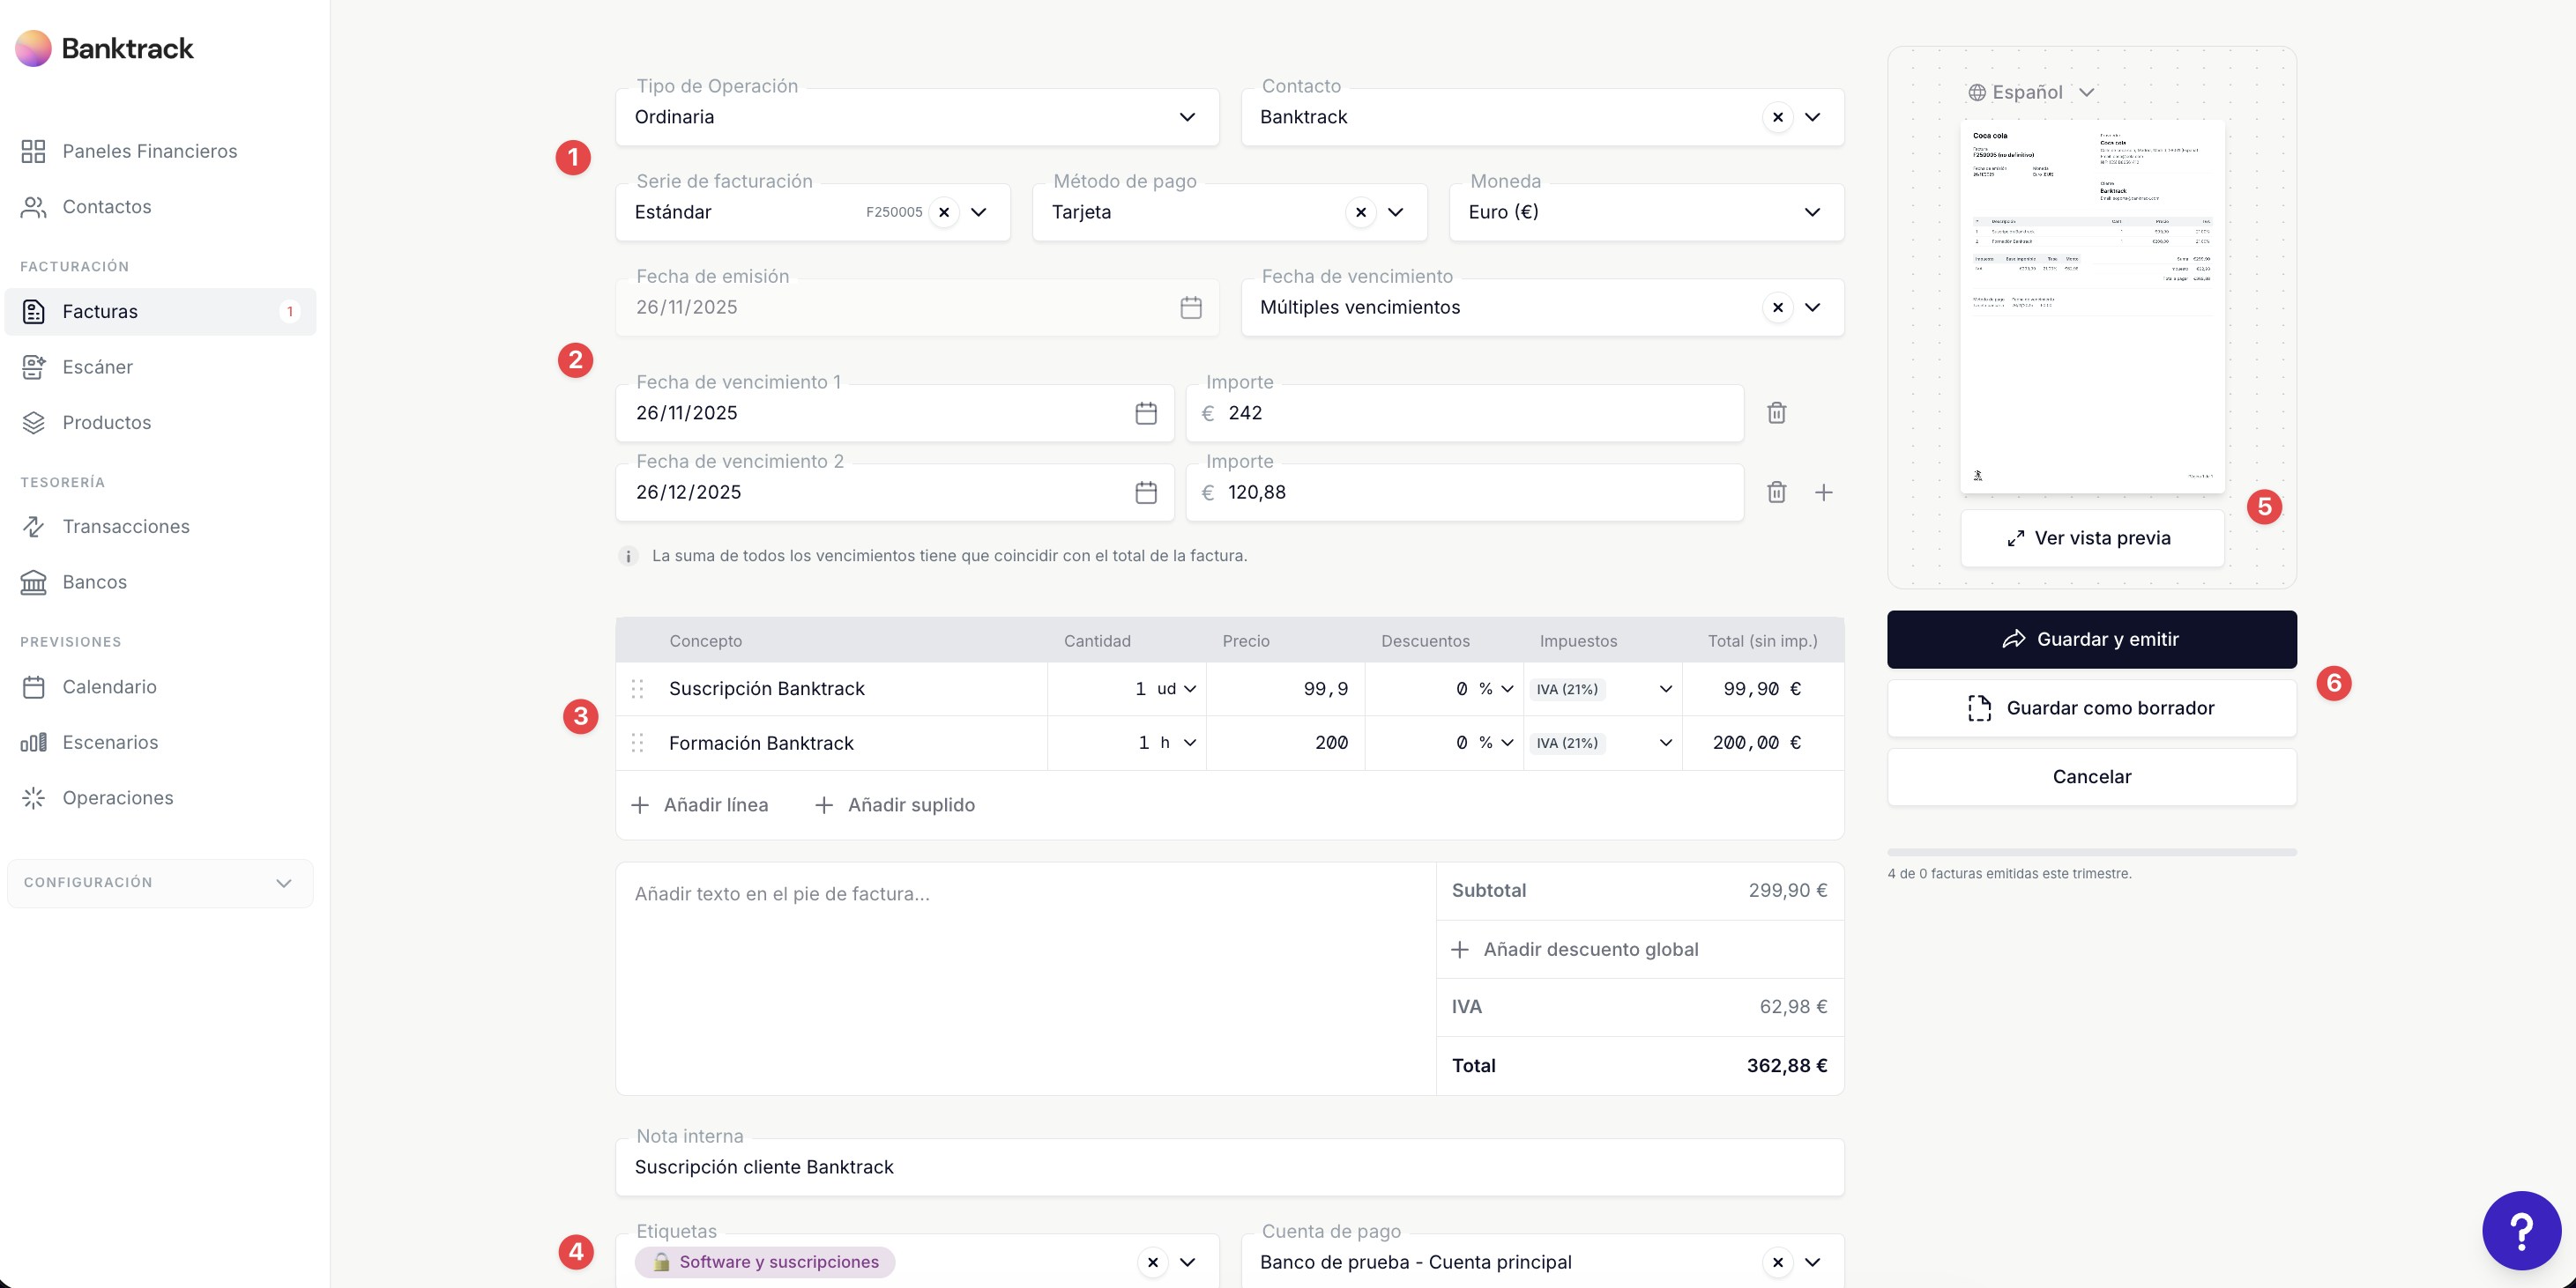This screenshot has width=2576, height=1288.
Task: Click Guardar y emitir button
Action: [2091, 640]
